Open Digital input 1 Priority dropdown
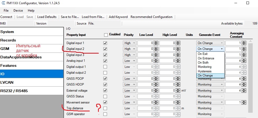The height and width of the screenshot is (118, 258). click(130, 43)
